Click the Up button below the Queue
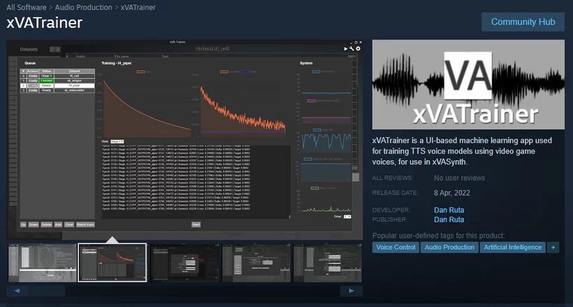 pyautogui.click(x=23, y=224)
